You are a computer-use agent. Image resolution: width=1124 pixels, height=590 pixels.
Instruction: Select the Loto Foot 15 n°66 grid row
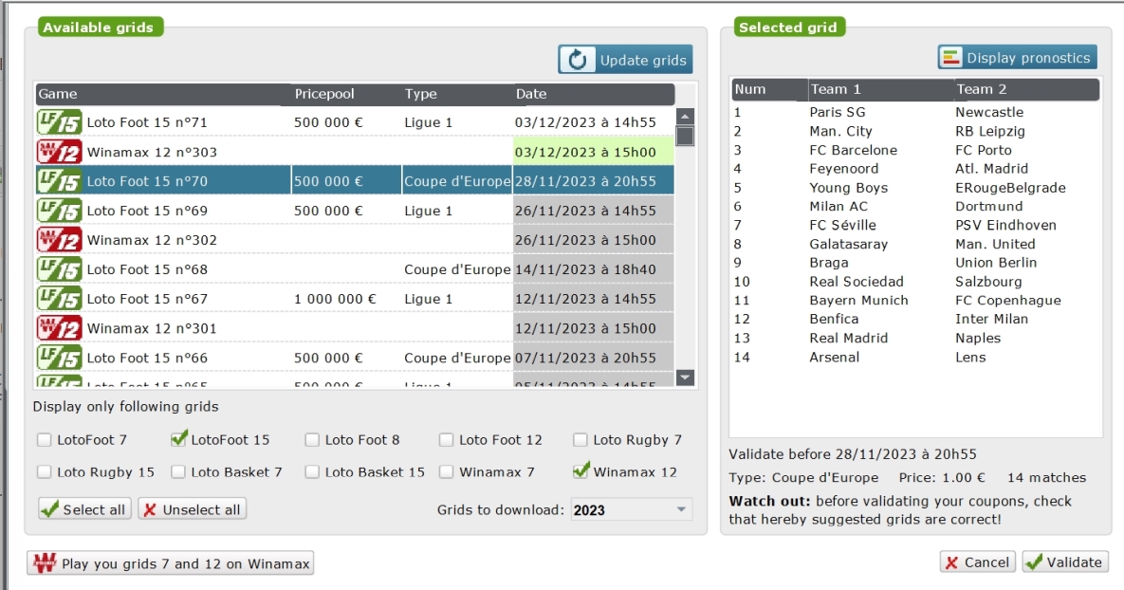click(355, 357)
